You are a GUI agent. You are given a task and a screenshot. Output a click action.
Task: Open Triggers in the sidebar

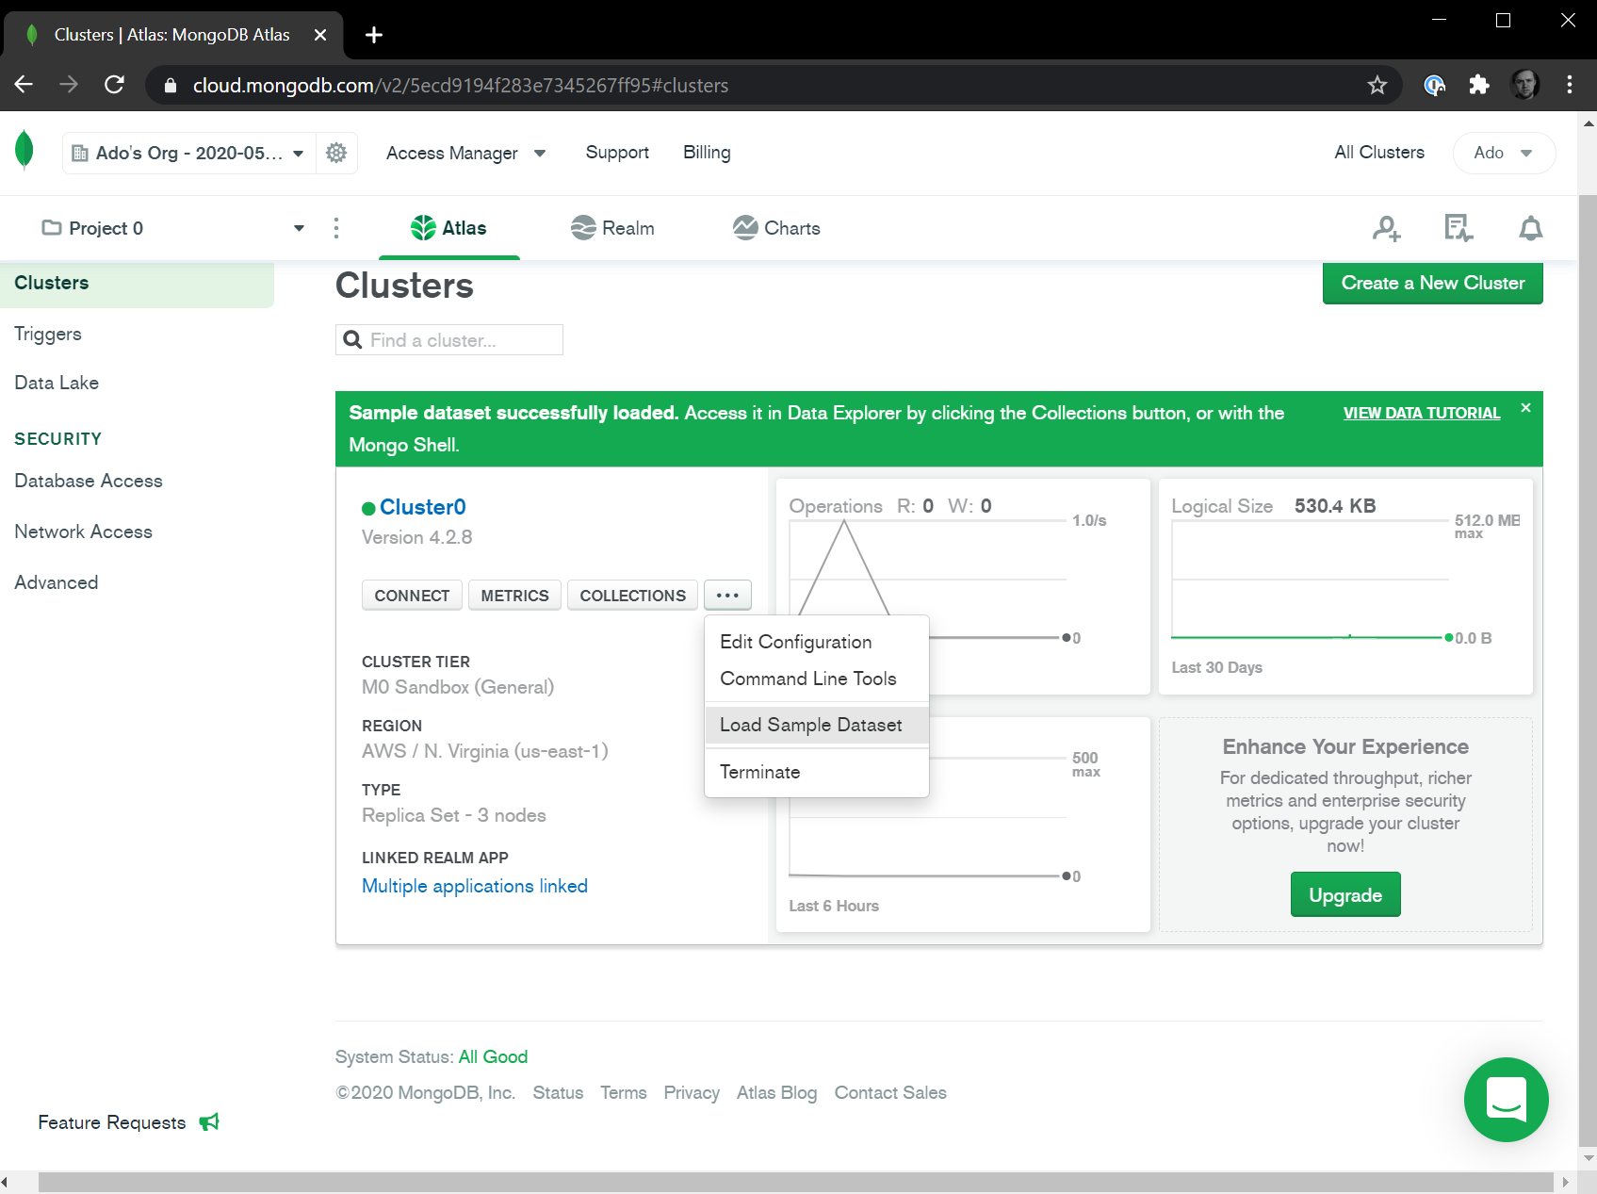click(48, 334)
